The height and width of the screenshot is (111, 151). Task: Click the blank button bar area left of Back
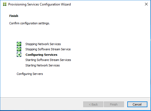[x=41, y=104]
